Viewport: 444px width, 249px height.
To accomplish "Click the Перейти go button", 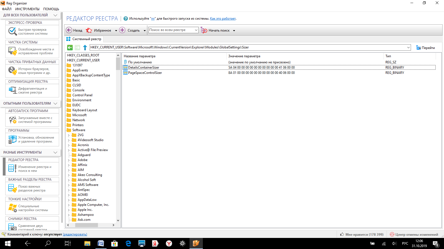I will pos(425,48).
